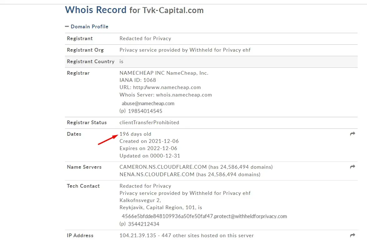Click the Tvk-Capital.com domain name in the title
Viewport: 367px width, 240px height.
pos(173,10)
